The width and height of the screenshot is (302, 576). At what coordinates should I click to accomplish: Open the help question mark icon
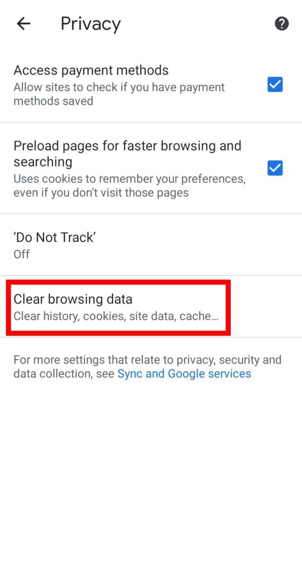click(281, 23)
